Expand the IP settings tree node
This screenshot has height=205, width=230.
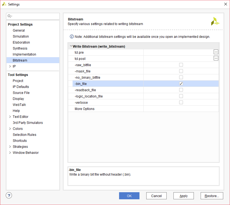coord(10,66)
